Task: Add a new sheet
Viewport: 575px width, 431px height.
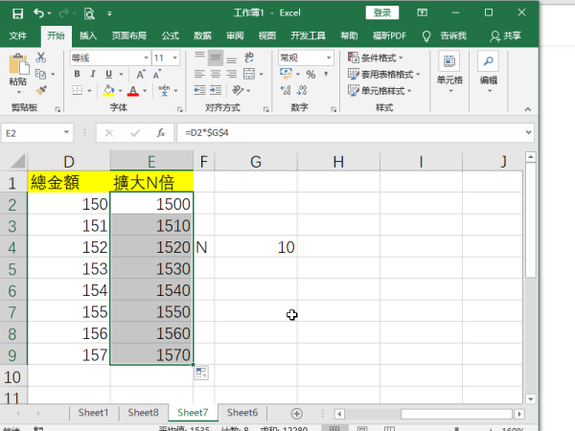Action: [x=297, y=414]
